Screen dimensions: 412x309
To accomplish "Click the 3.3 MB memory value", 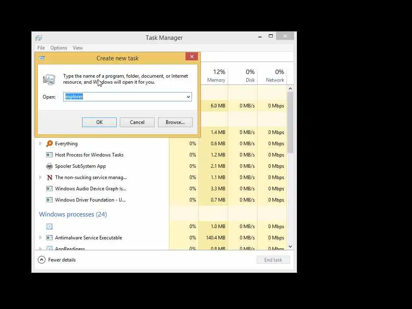I will [218, 189].
